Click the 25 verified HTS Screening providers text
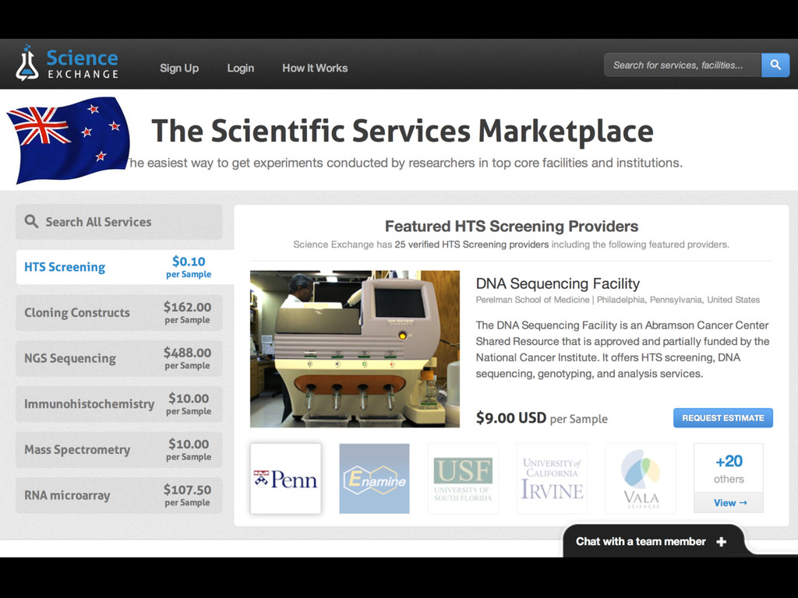This screenshot has width=798, height=598. (471, 244)
